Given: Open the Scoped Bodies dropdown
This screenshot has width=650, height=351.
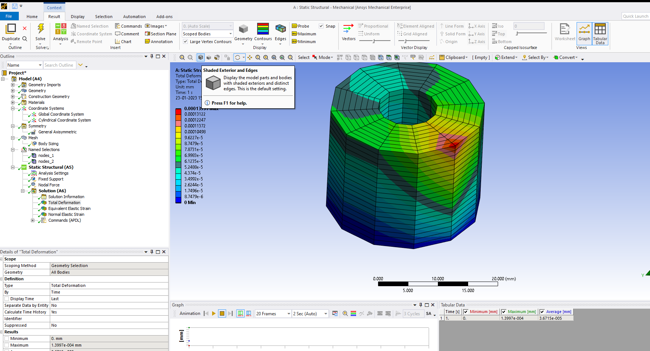Looking at the screenshot, I should click(x=231, y=34).
